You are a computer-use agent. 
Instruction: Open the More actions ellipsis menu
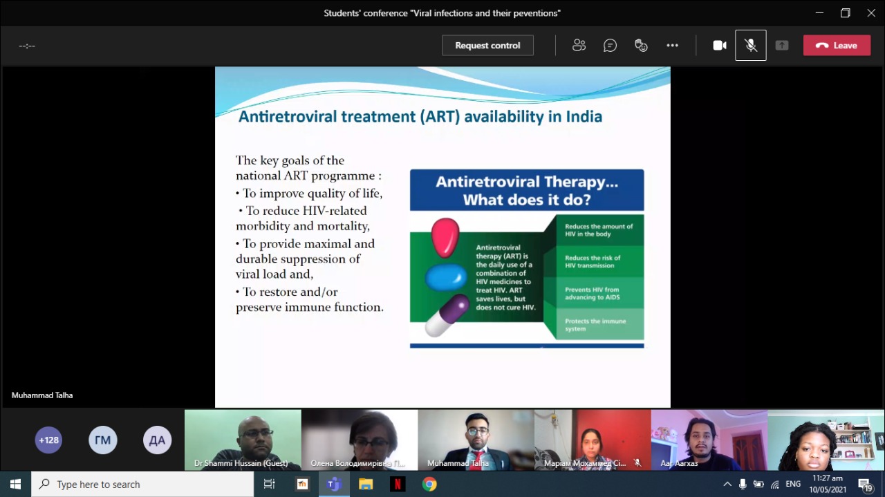coord(672,46)
